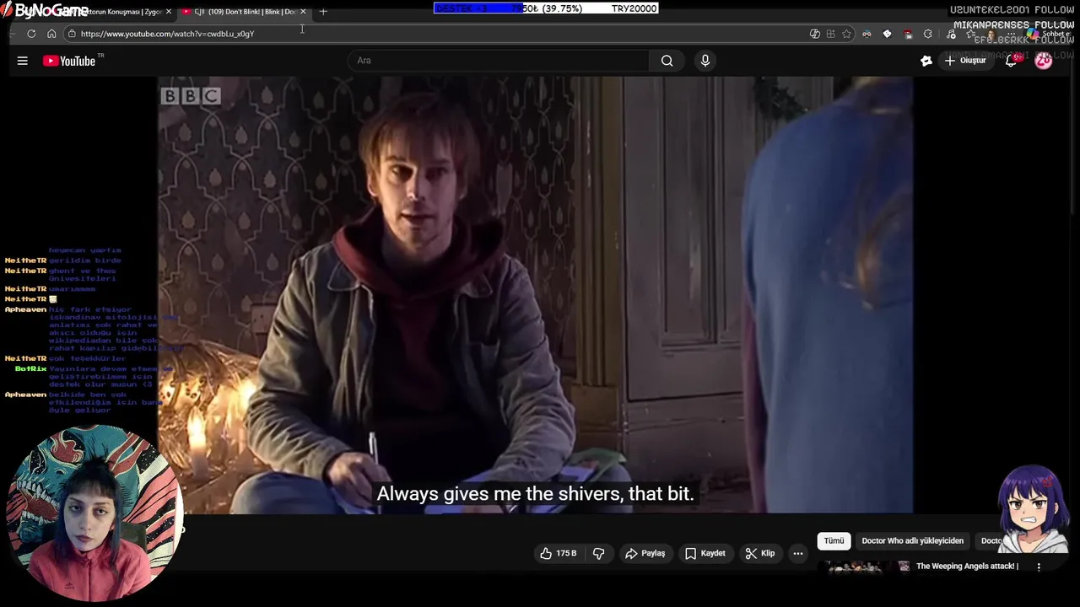Go to the browser home page
Image resolution: width=1080 pixels, height=607 pixels.
click(51, 34)
